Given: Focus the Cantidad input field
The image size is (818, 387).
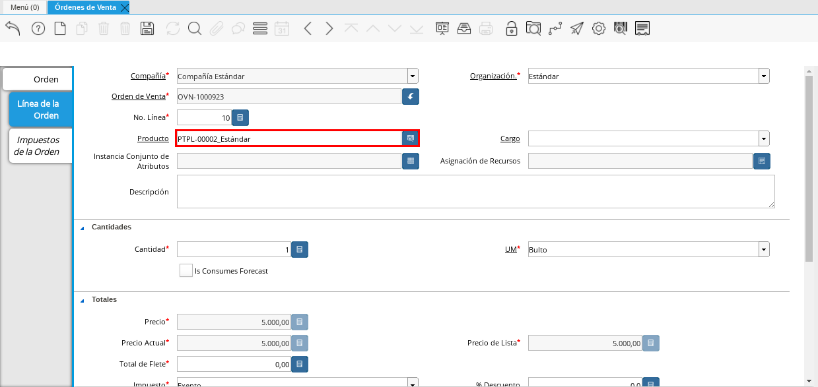Looking at the screenshot, I should [x=234, y=250].
